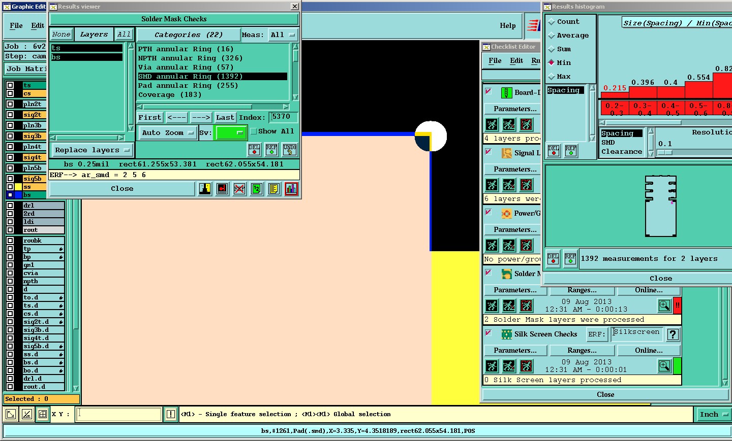Viewport: 732px width, 441px height.
Task: Click the Index number field showing 5370
Action: point(284,117)
